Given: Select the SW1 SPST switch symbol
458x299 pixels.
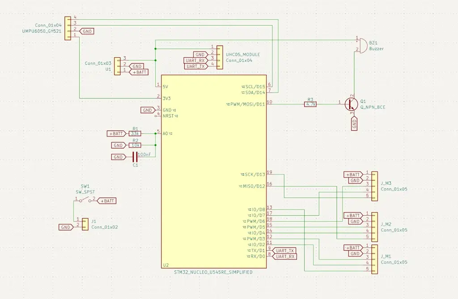Looking at the screenshot, I should [x=85, y=200].
